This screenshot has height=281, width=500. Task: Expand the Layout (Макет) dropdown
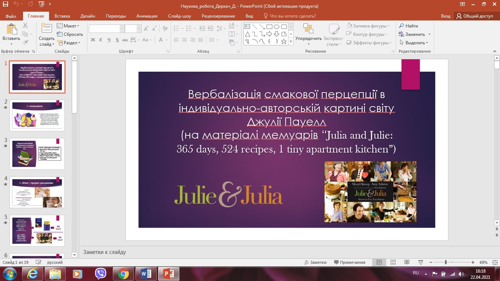coord(68,26)
